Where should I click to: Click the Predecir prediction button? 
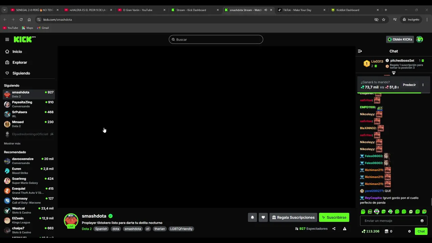[409, 85]
